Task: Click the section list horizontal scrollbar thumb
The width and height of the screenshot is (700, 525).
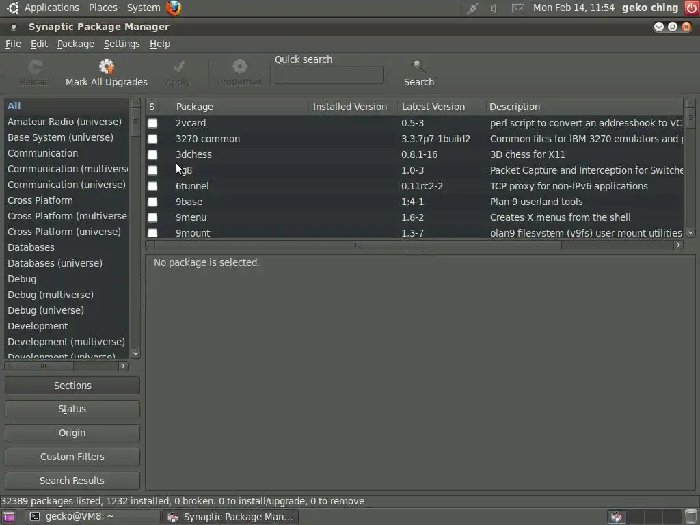Action: tap(43, 366)
